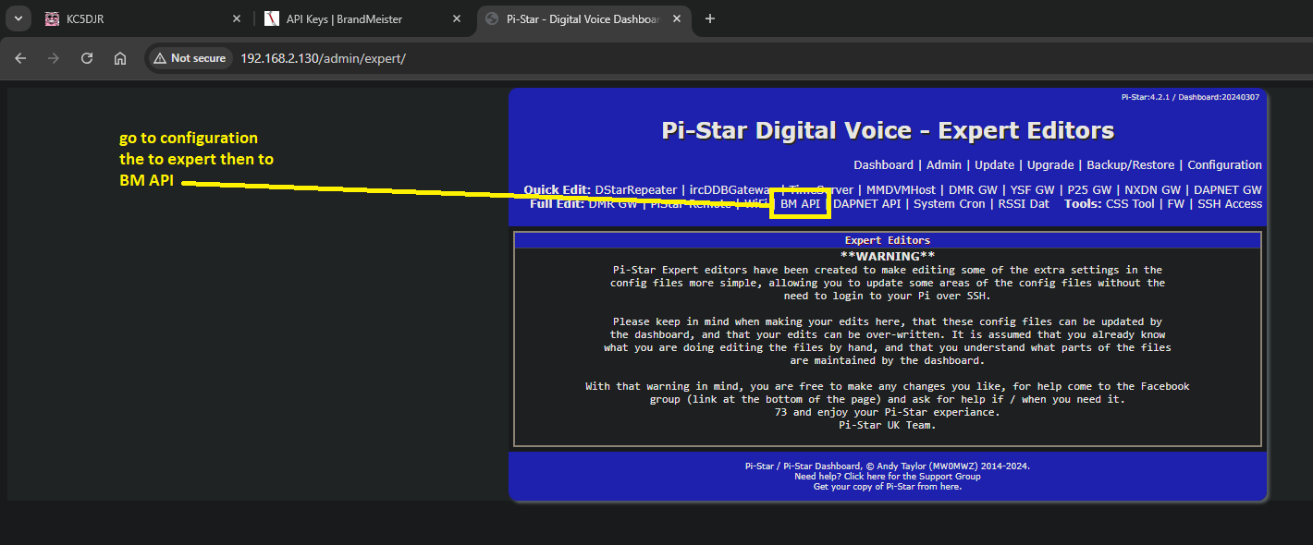Screen dimensions: 1313x545
Task: Go to the browser home page
Action: click(120, 58)
